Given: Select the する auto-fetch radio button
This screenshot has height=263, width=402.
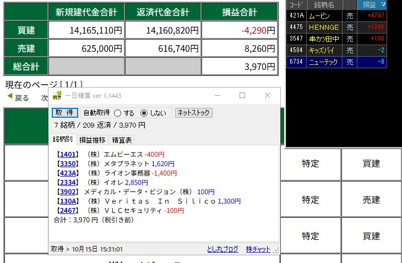Looking at the screenshot, I should [117, 113].
